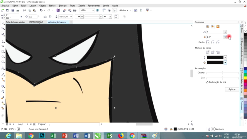Screen dimensions: 247x139
Task: Select the Text tool in toolbox
Action: (x=3, y=68)
